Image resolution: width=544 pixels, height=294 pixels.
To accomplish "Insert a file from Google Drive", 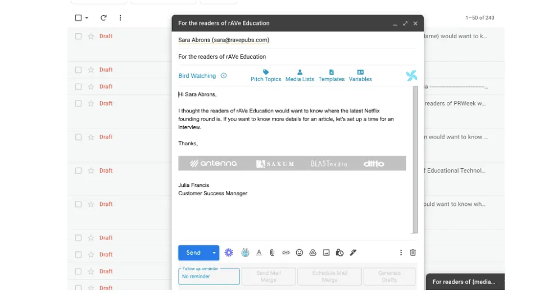I will coord(313,253).
